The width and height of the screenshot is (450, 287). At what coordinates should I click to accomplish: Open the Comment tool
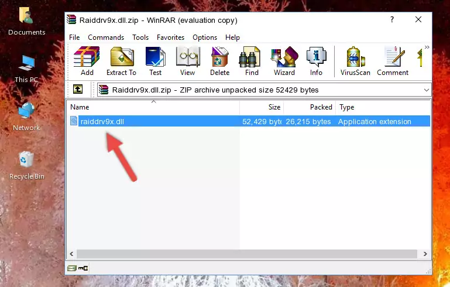393,61
